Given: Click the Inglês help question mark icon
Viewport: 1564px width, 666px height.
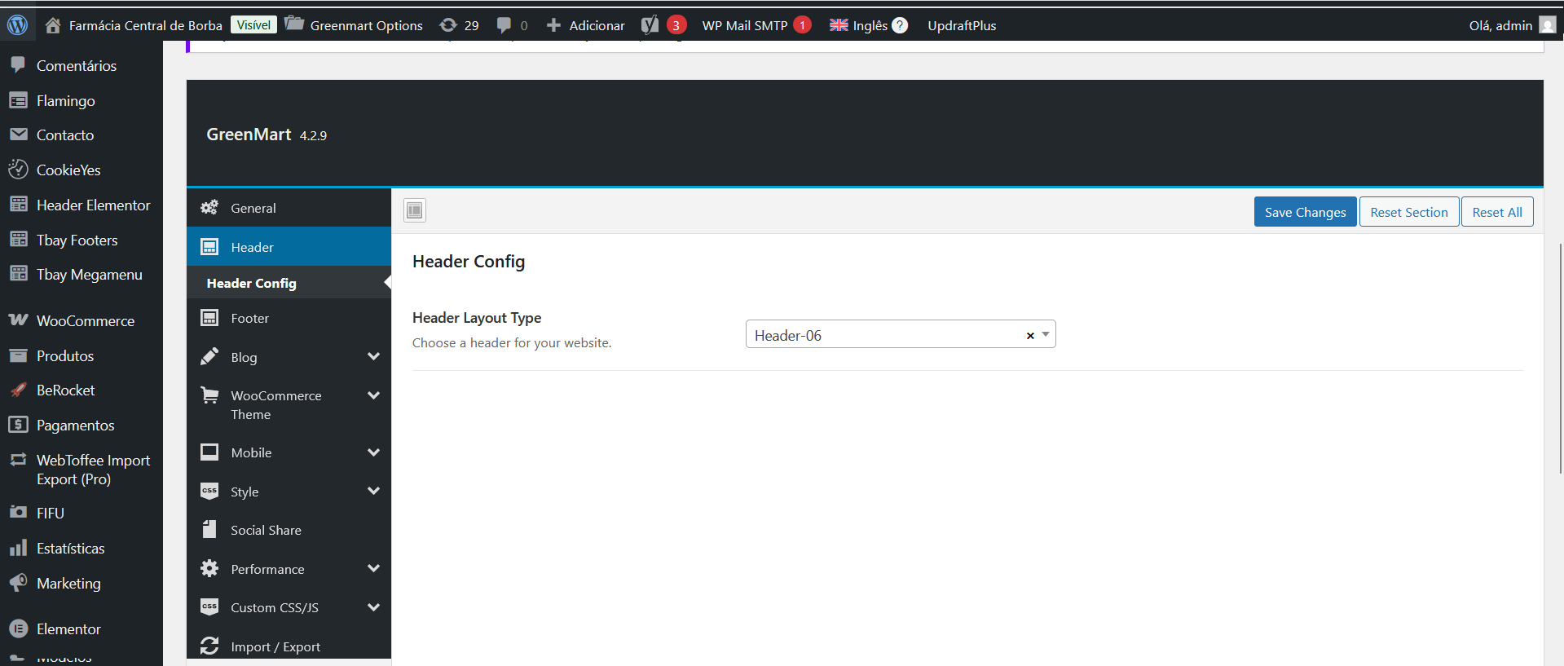Looking at the screenshot, I should 900,25.
